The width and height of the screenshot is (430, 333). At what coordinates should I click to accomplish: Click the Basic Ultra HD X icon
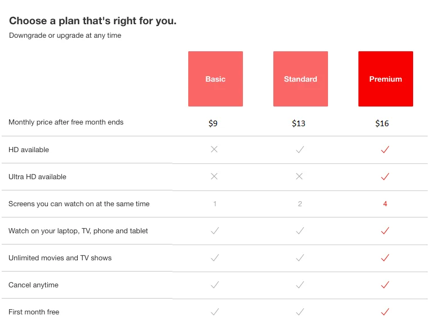tap(214, 176)
